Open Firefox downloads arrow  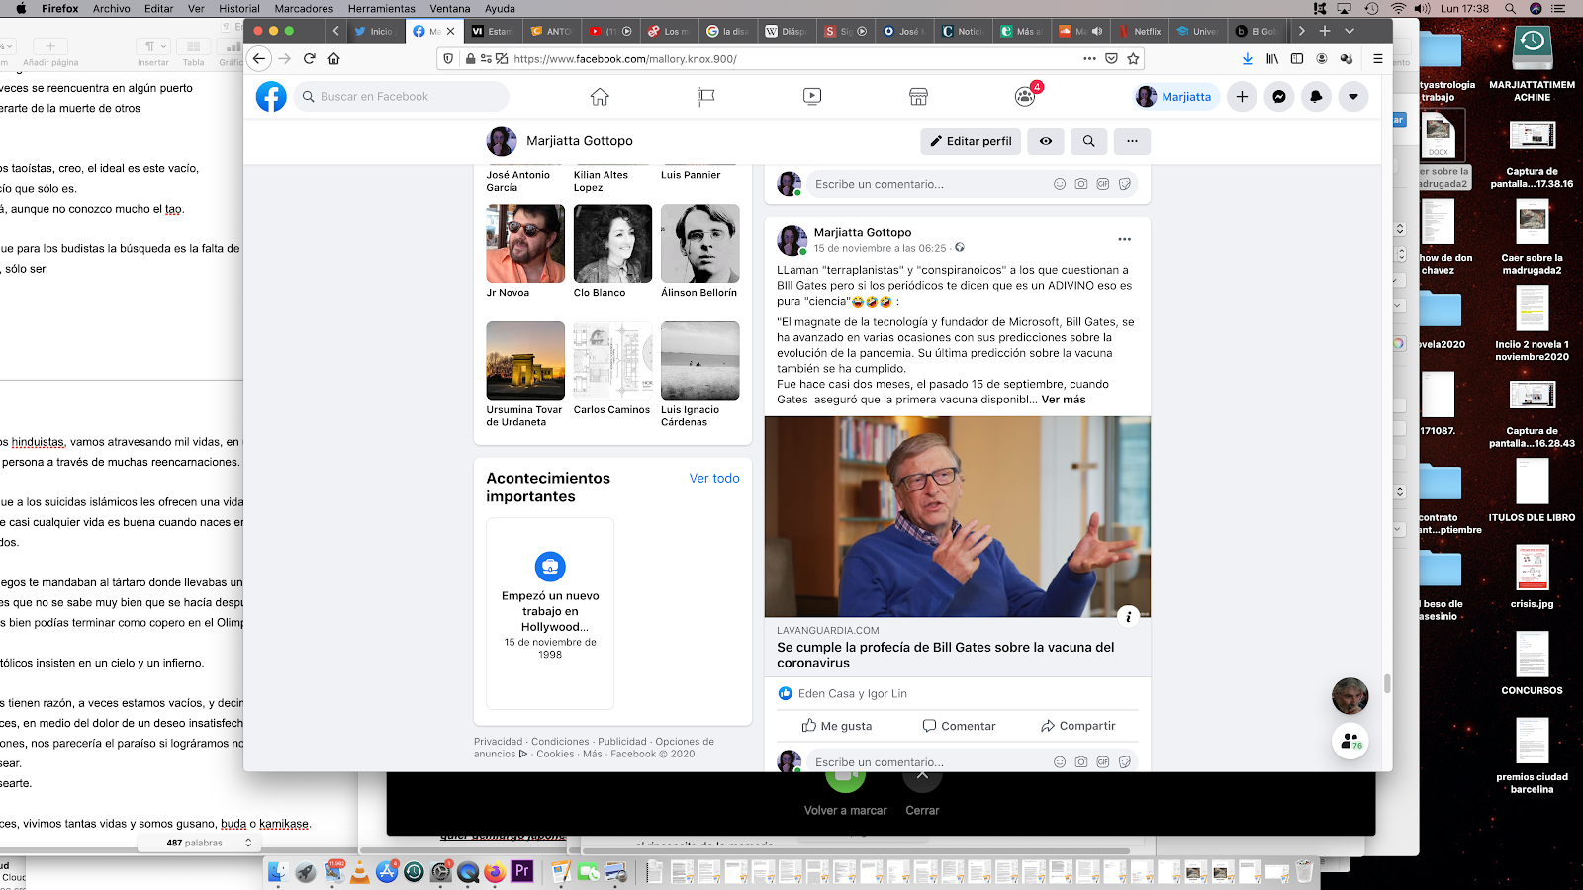[x=1247, y=59]
